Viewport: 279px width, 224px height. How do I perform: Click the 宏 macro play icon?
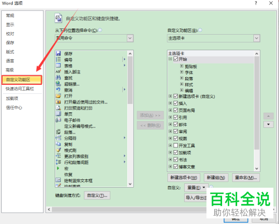(x=58, y=168)
